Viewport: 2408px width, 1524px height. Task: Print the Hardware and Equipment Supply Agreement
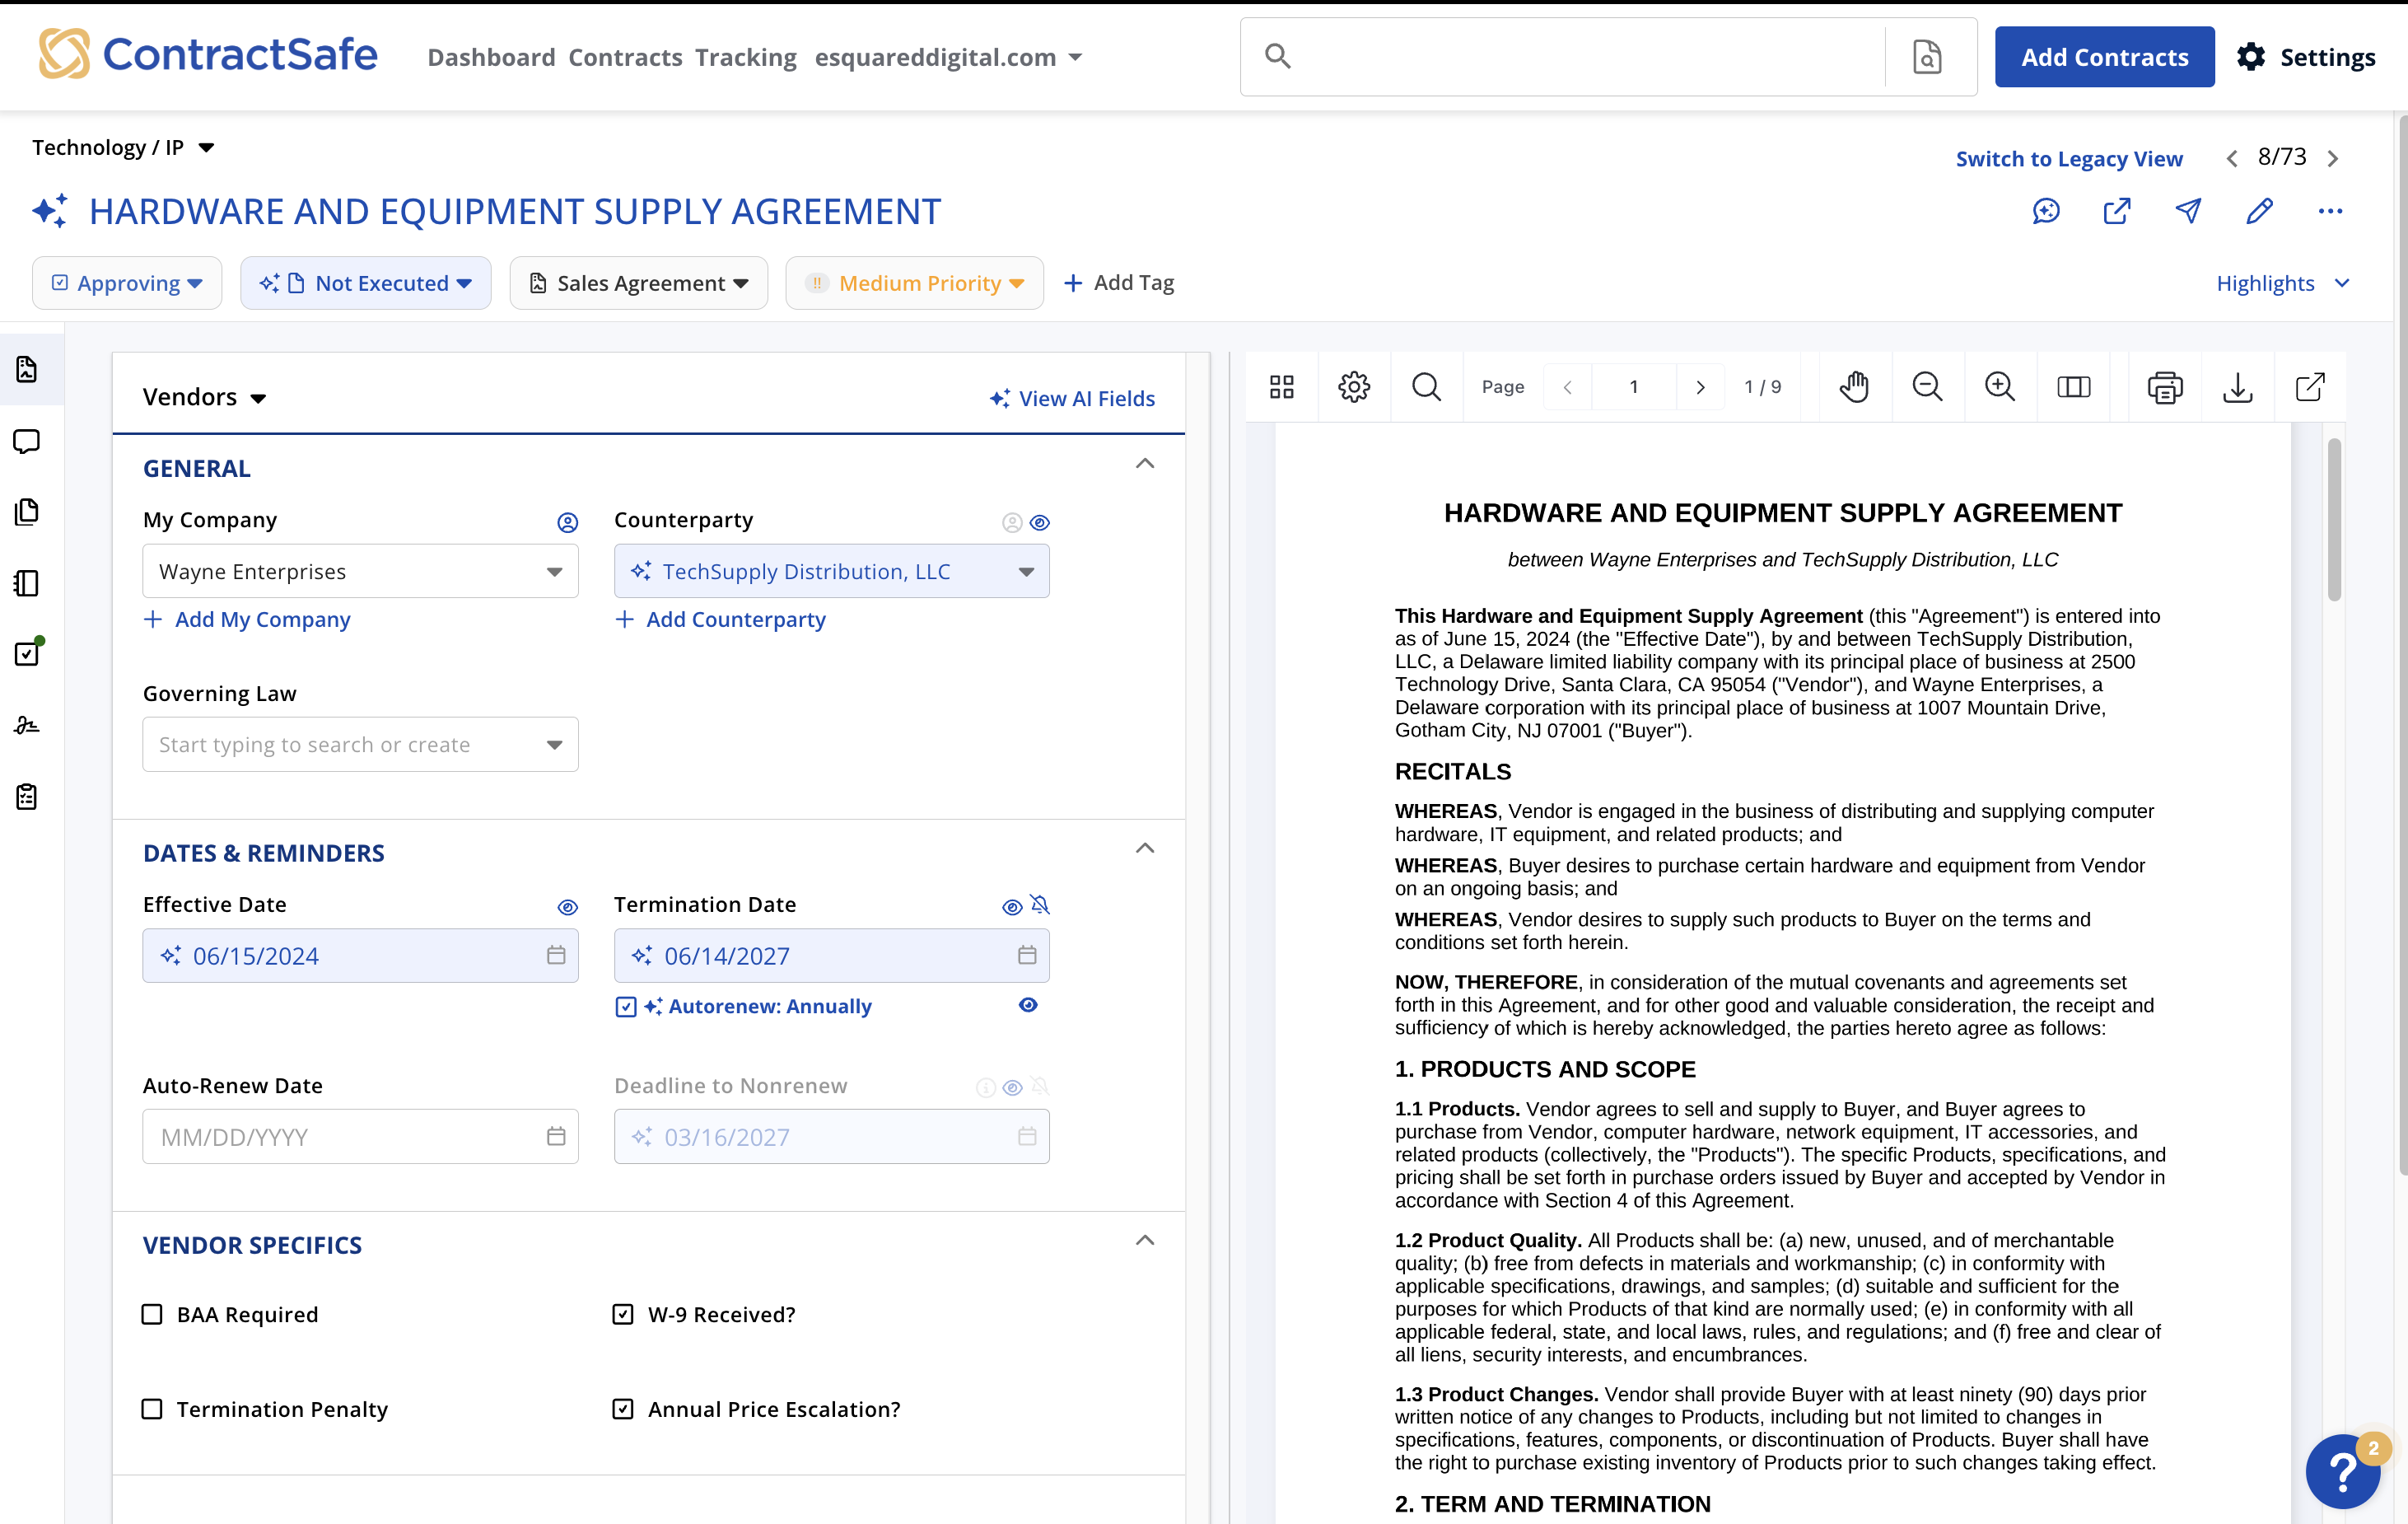[2166, 386]
